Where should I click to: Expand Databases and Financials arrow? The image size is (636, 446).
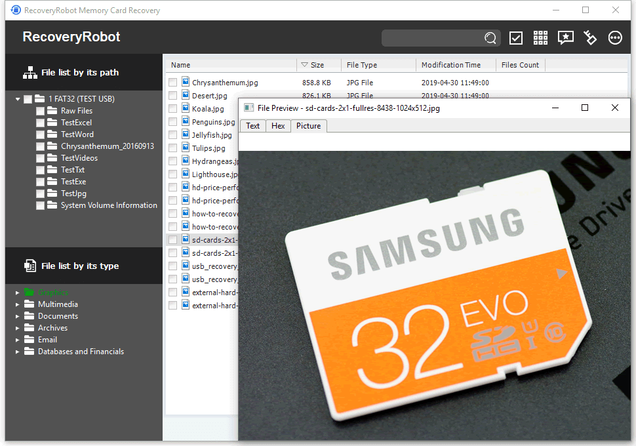tap(18, 352)
